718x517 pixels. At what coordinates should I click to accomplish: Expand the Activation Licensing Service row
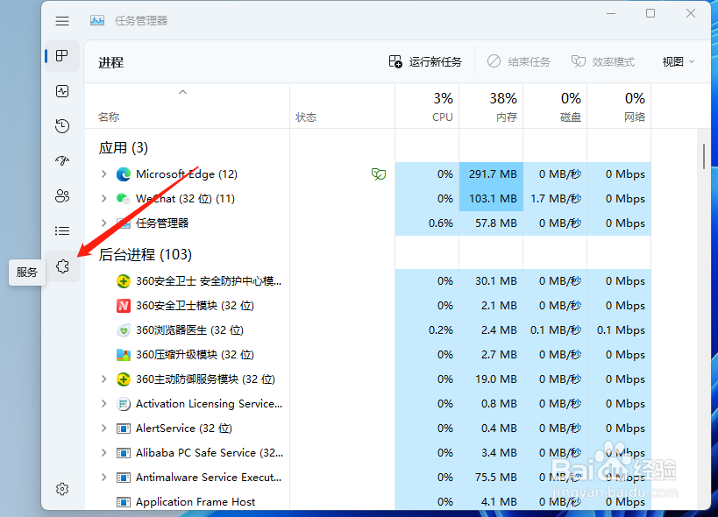[104, 404]
